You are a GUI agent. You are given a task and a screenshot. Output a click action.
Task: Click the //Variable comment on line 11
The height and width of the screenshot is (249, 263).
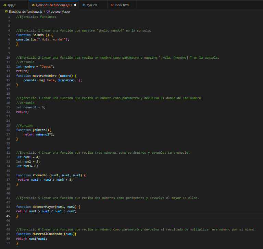(25, 62)
